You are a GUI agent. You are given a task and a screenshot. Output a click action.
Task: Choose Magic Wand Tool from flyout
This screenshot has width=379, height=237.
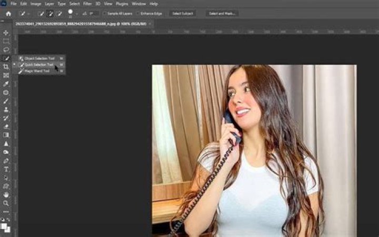click(x=37, y=71)
